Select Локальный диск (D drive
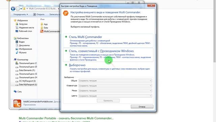 (28, 67)
